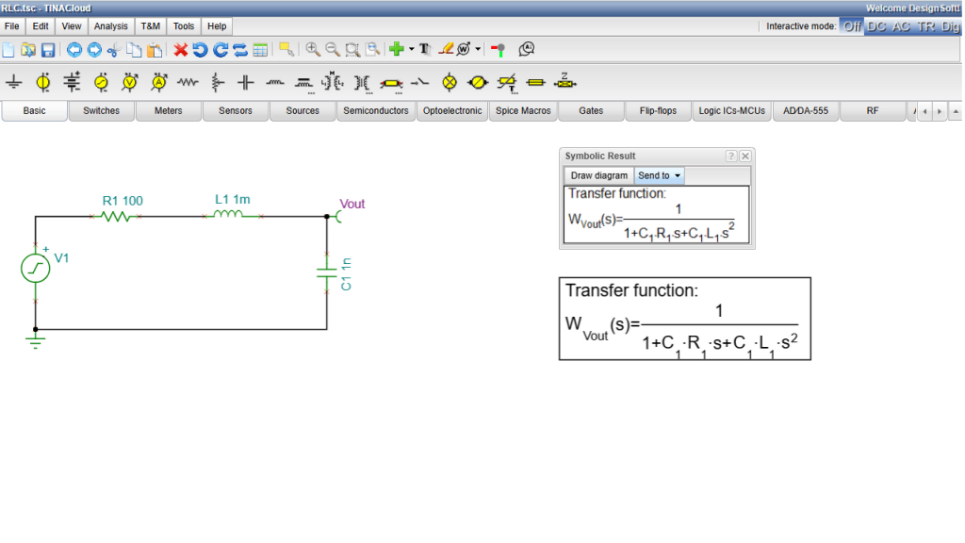This screenshot has width=965, height=543.
Task: Click the zoom in magnifier
Action: (x=313, y=49)
